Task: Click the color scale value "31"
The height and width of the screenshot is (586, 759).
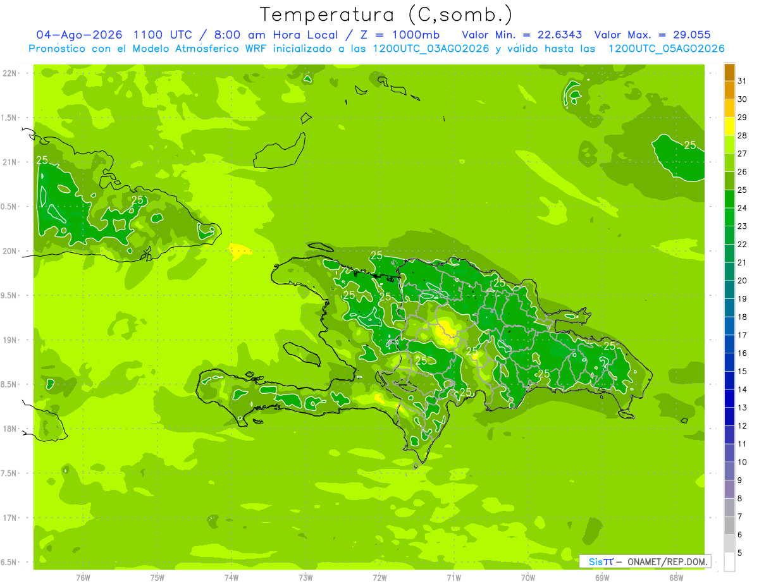Action: (x=742, y=81)
